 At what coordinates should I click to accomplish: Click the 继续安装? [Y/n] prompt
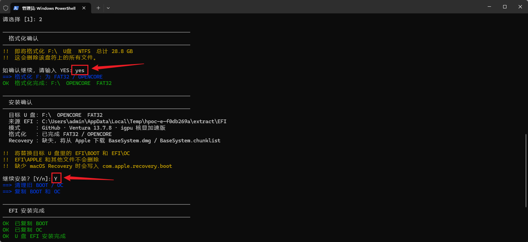point(27,179)
